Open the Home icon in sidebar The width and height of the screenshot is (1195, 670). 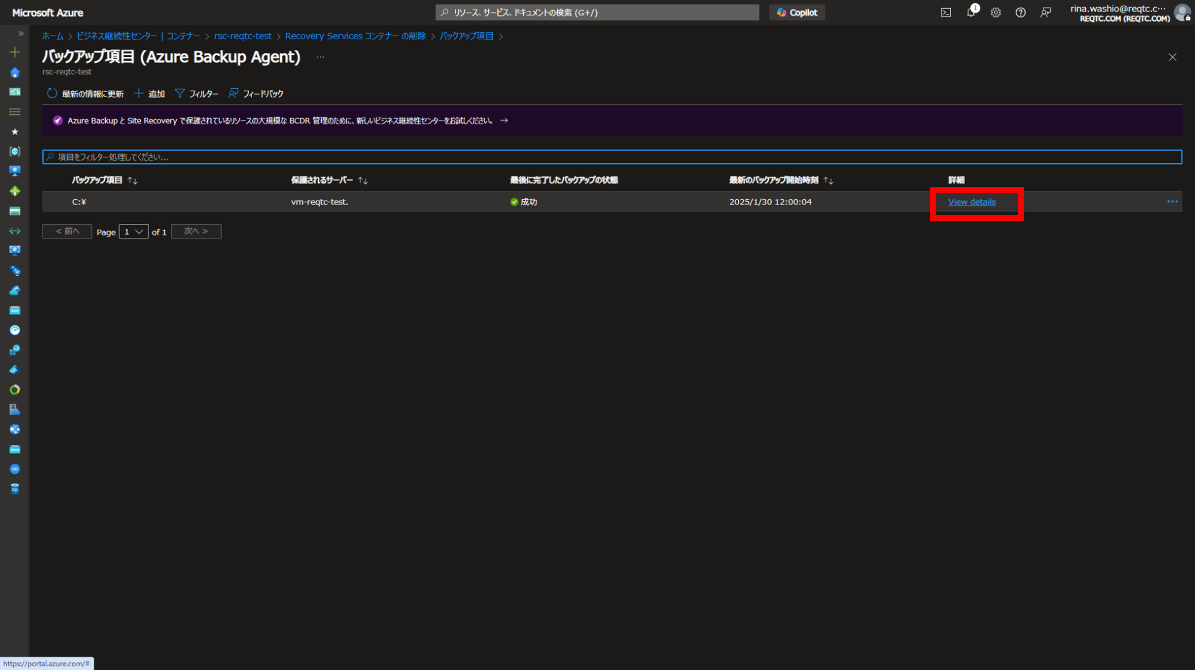pyautogui.click(x=15, y=72)
